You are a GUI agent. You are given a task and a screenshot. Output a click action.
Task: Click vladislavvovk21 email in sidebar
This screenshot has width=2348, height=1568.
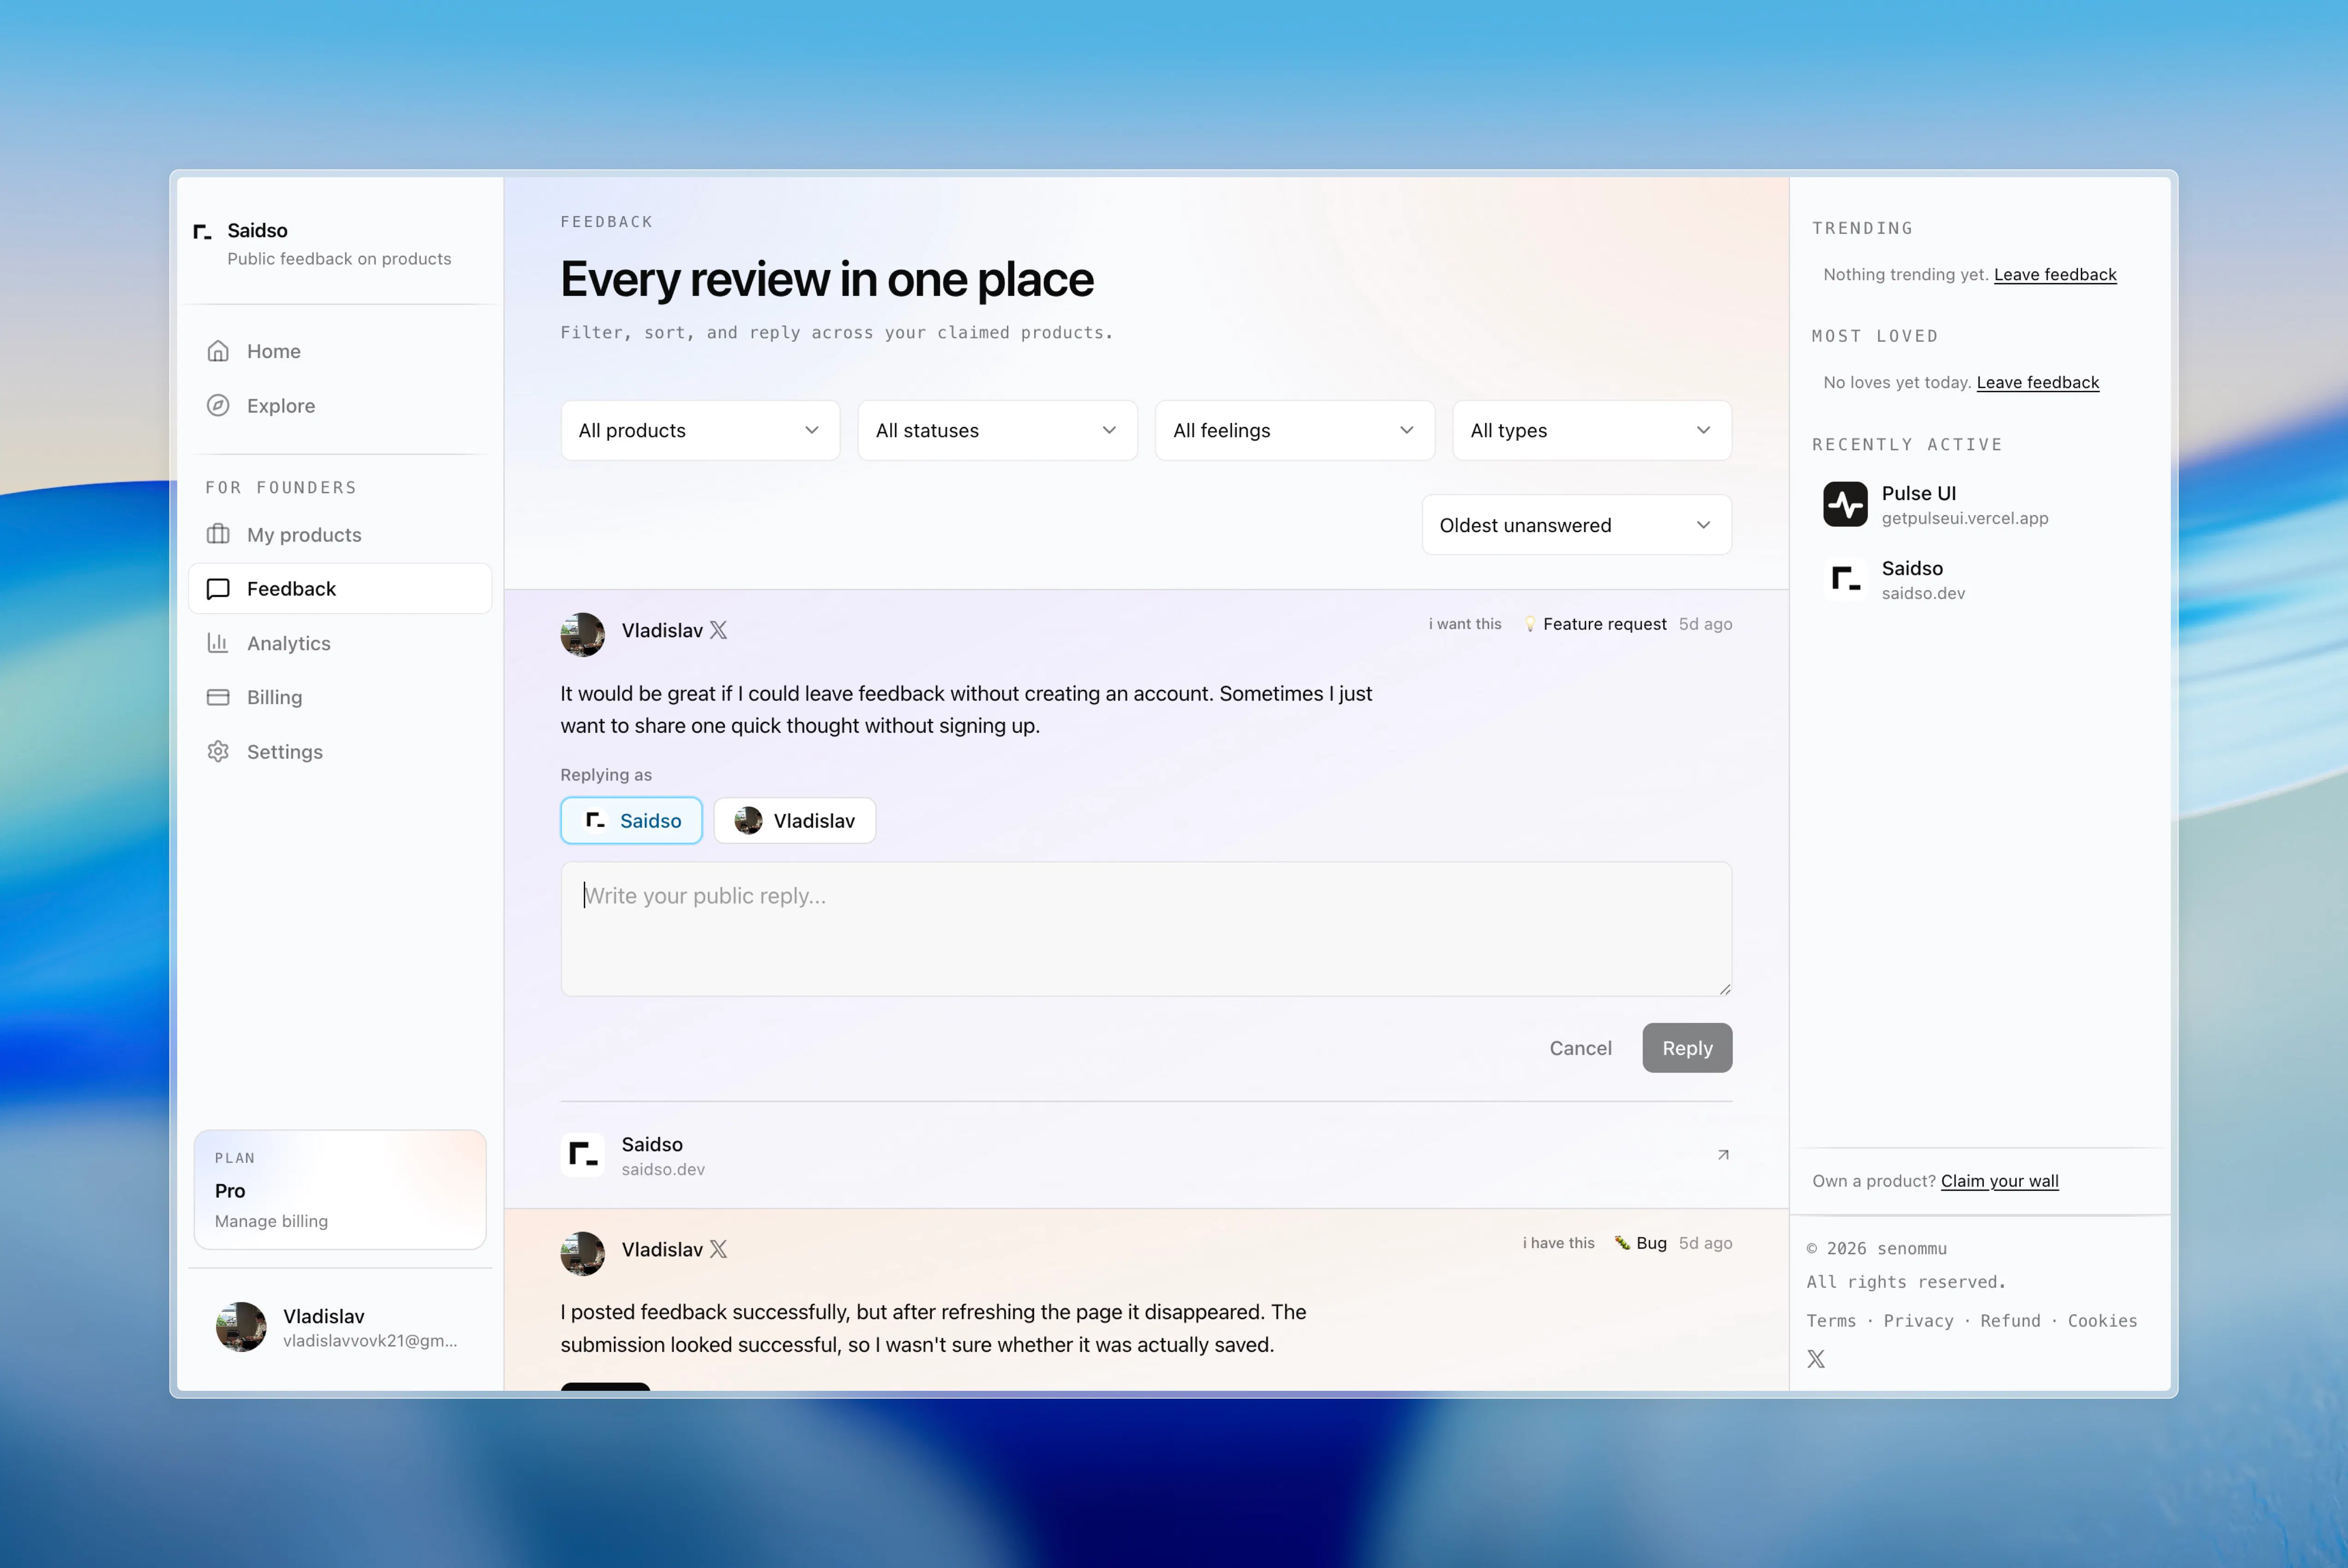click(370, 1341)
